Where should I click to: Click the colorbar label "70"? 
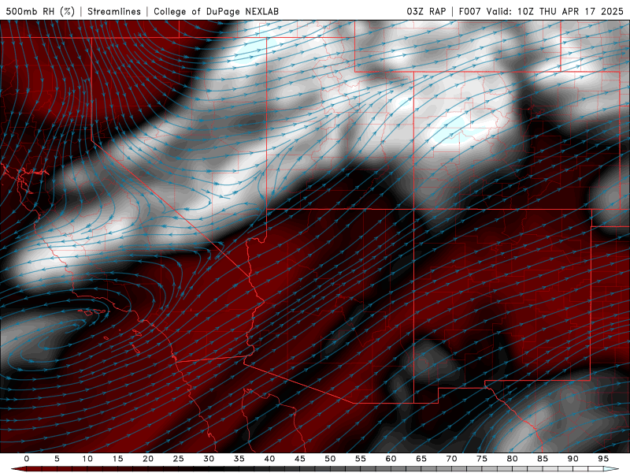[451, 459]
